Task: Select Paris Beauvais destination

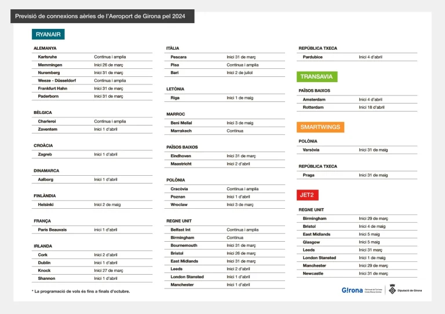Action: tap(52, 230)
